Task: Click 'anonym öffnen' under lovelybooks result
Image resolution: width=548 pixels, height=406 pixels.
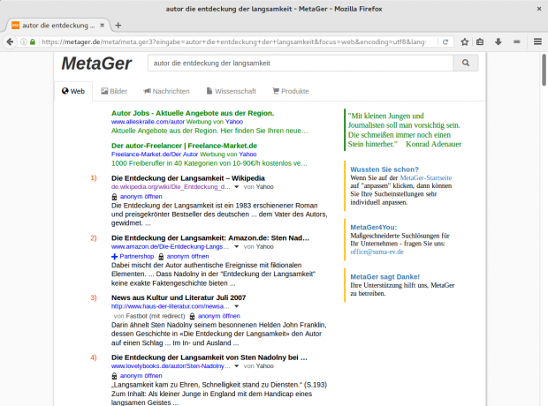Action: point(141,376)
